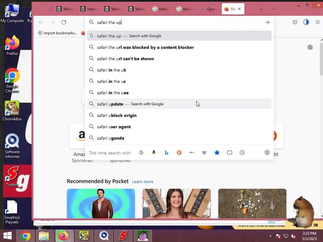
Task: Search with Google one-off icon
Action: pos(141,153)
